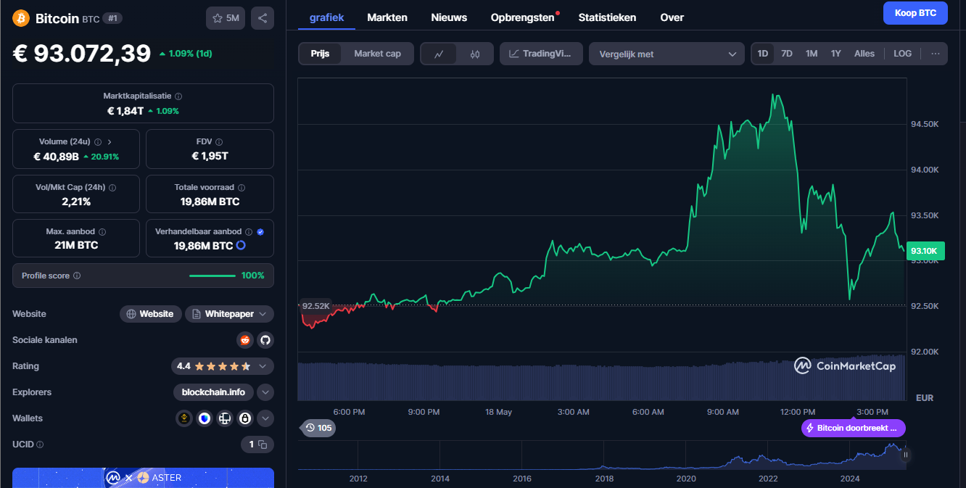This screenshot has height=488, width=966.
Task: Click the ASTER promotional banner
Action: tap(143, 478)
